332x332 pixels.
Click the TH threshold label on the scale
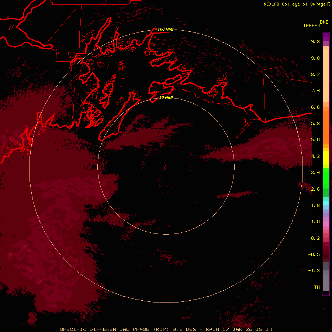(317, 287)
